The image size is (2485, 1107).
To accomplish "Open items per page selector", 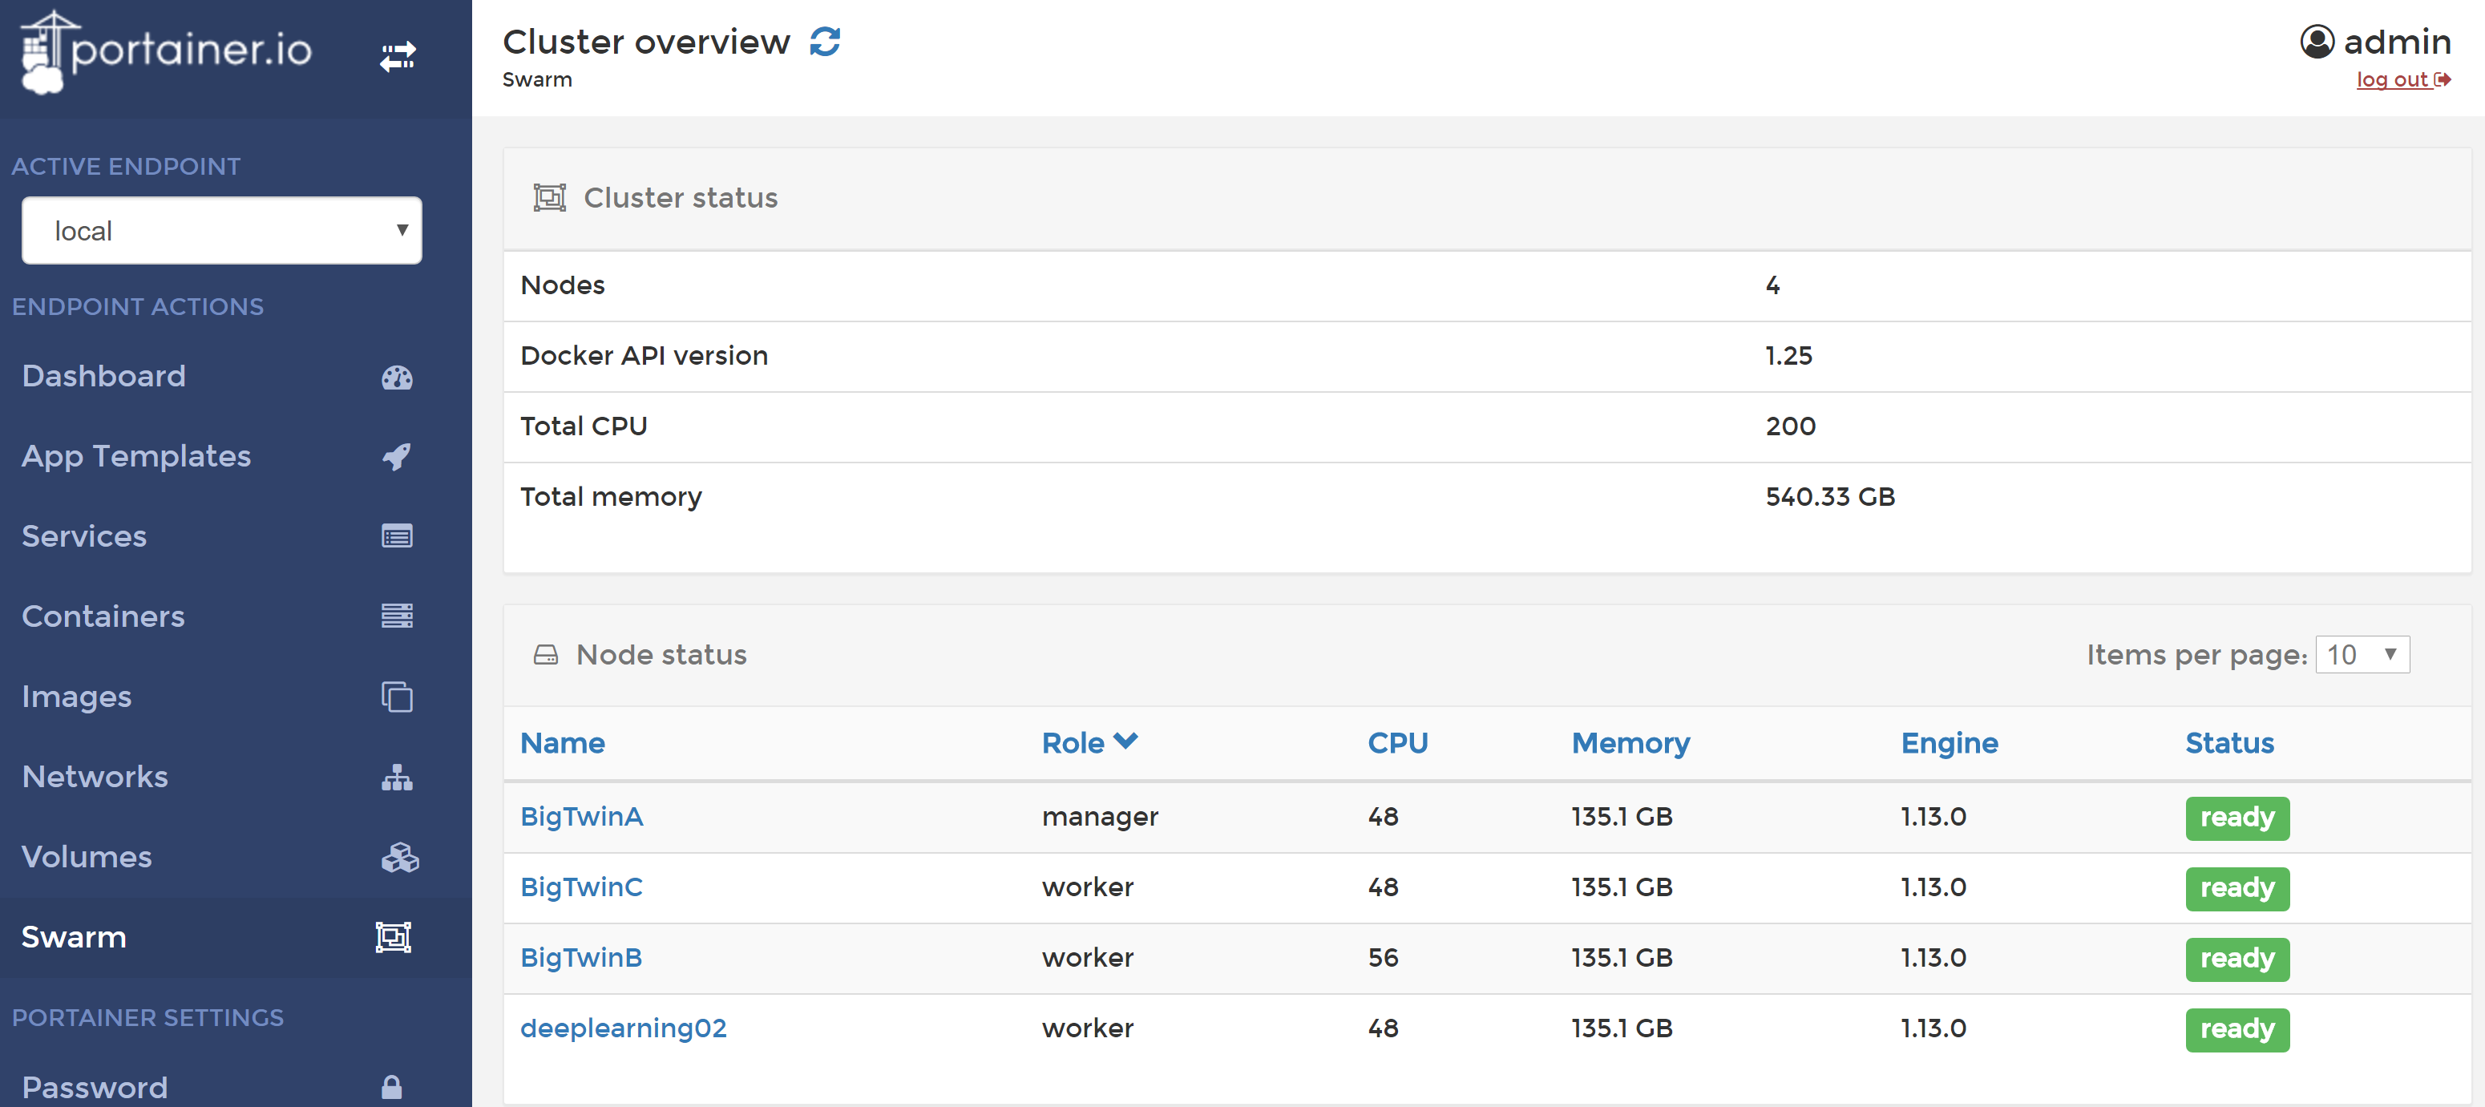I will 2361,656.
